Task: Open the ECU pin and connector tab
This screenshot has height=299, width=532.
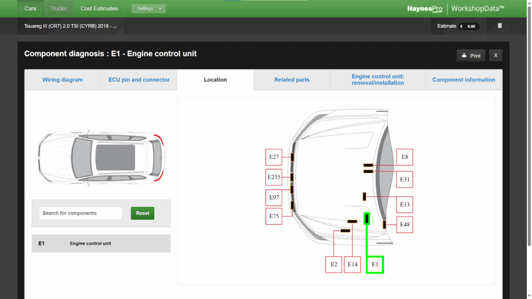Action: (x=139, y=79)
